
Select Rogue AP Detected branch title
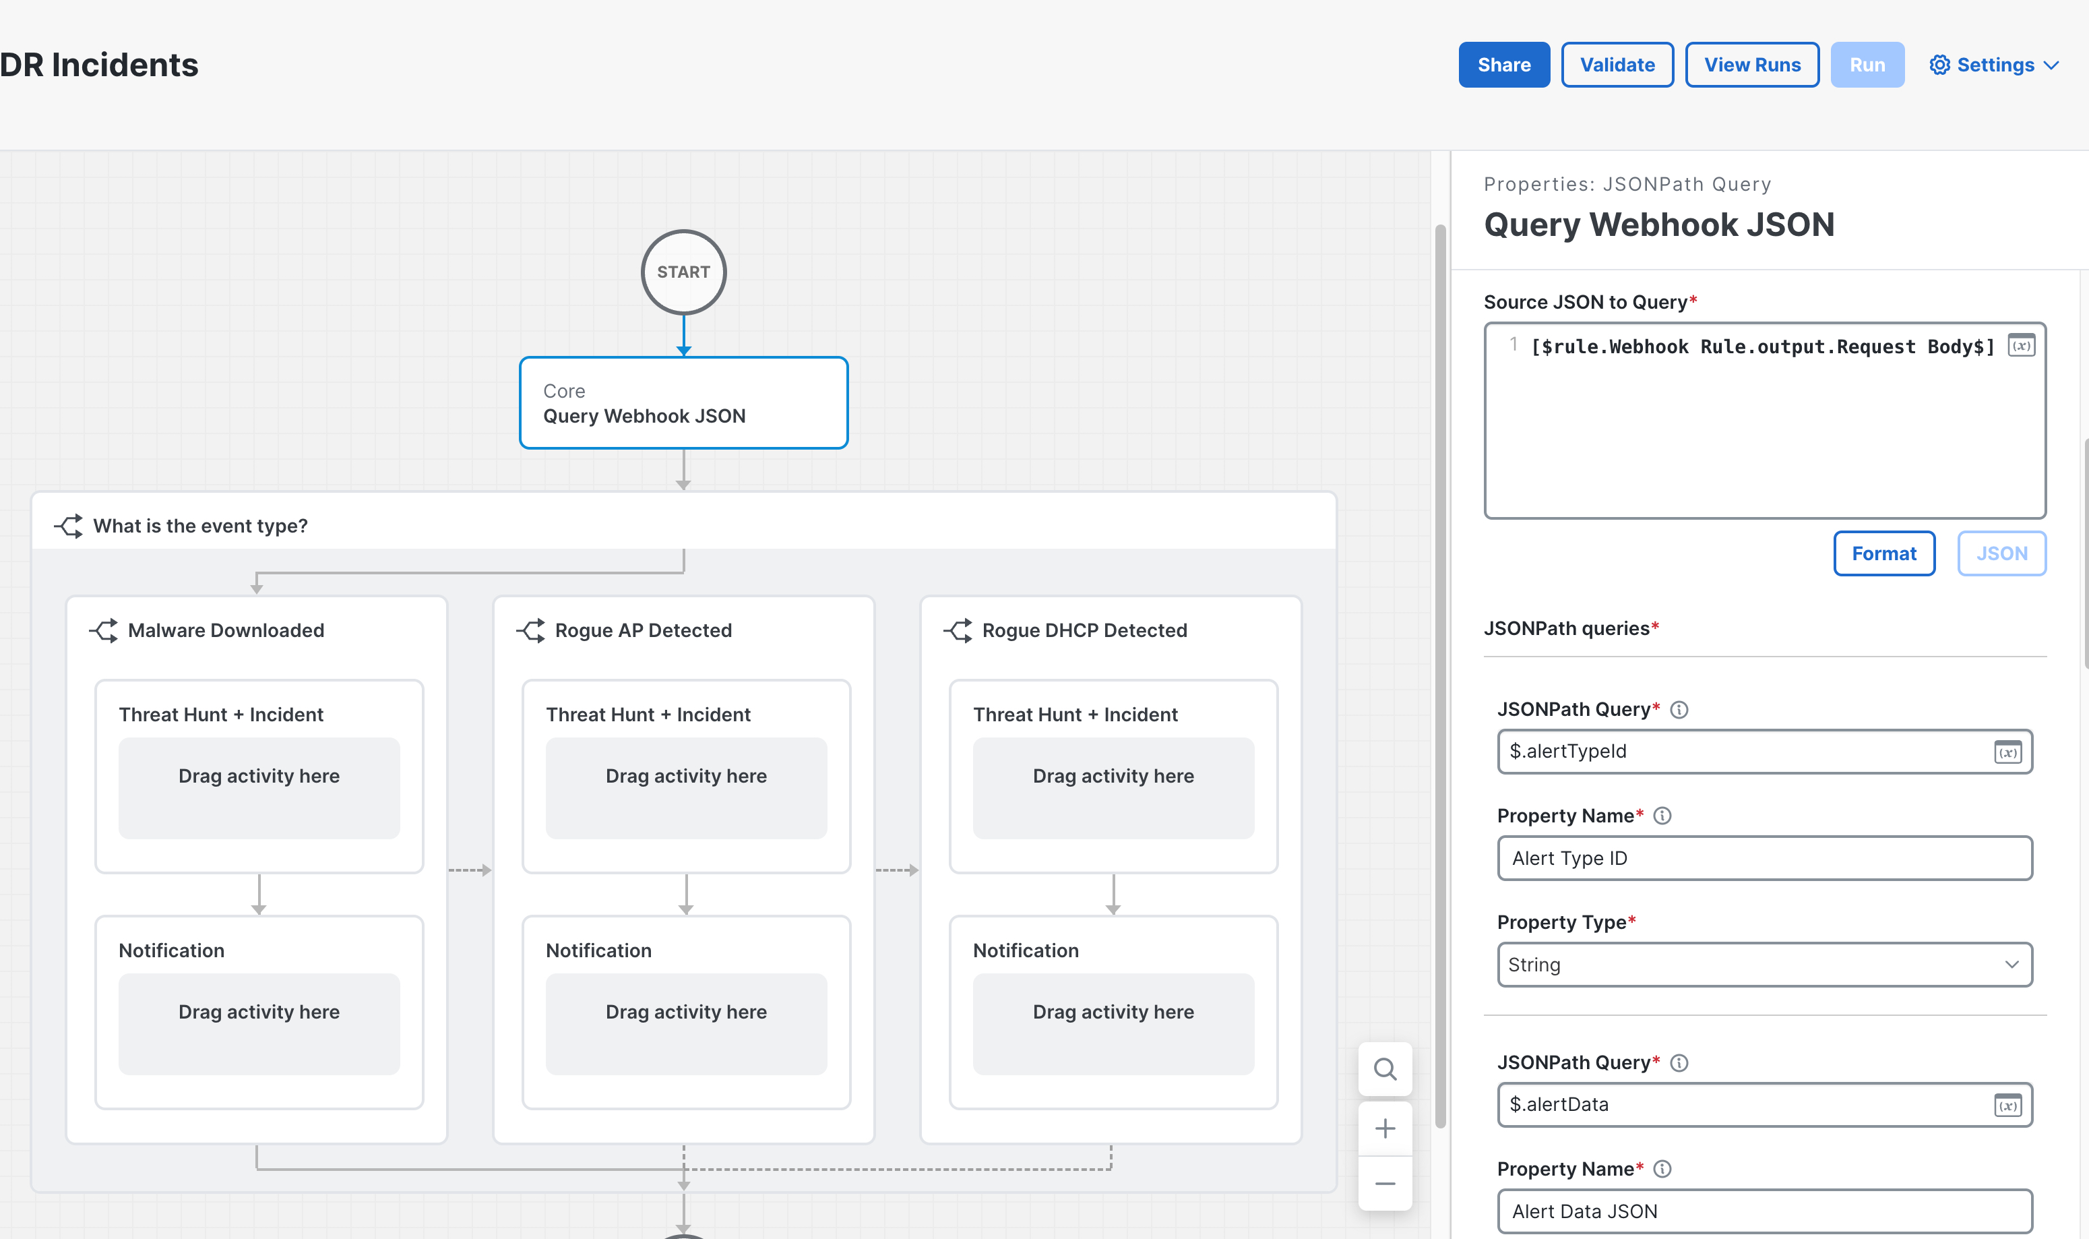point(644,630)
